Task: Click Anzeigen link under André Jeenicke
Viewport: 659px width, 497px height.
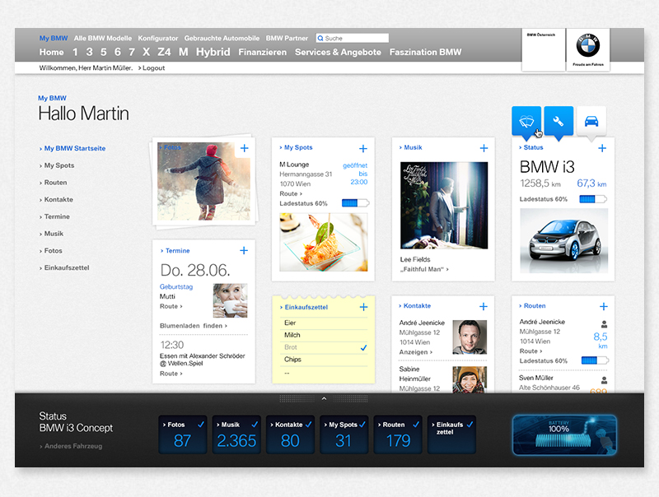Action: coord(417,352)
